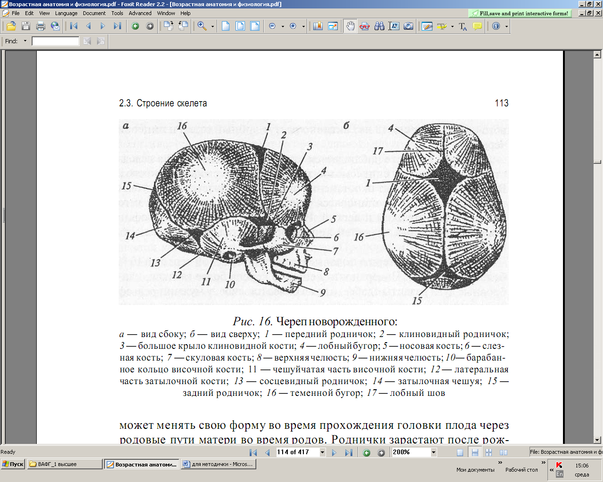
Task: Click the vertical scrollbar down arrow
Action: 598,440
